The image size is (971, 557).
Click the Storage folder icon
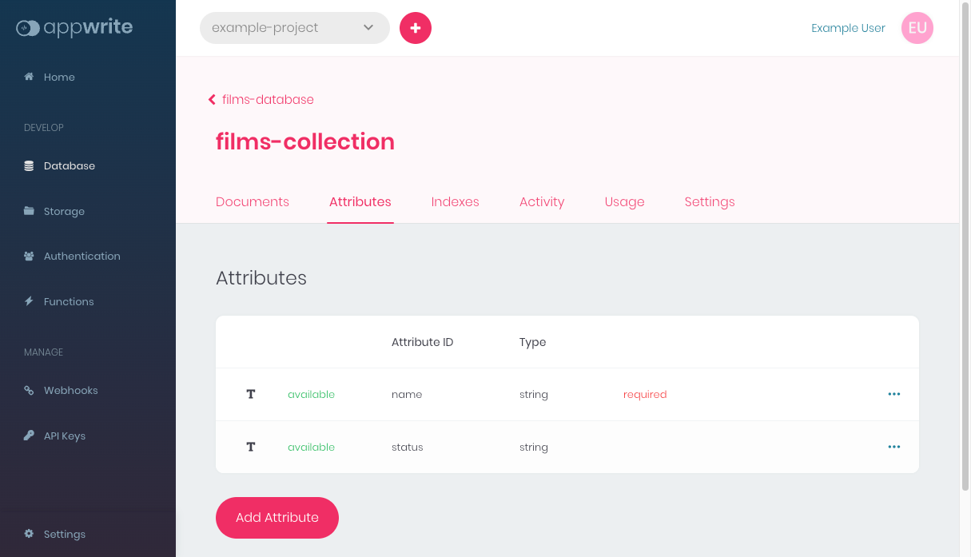coord(29,211)
